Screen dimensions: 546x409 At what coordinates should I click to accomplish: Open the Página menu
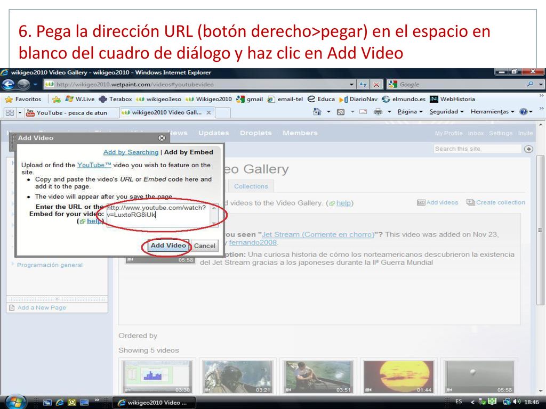410,112
